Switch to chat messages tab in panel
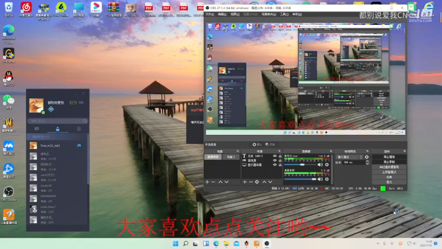The image size is (442, 249). point(36,129)
